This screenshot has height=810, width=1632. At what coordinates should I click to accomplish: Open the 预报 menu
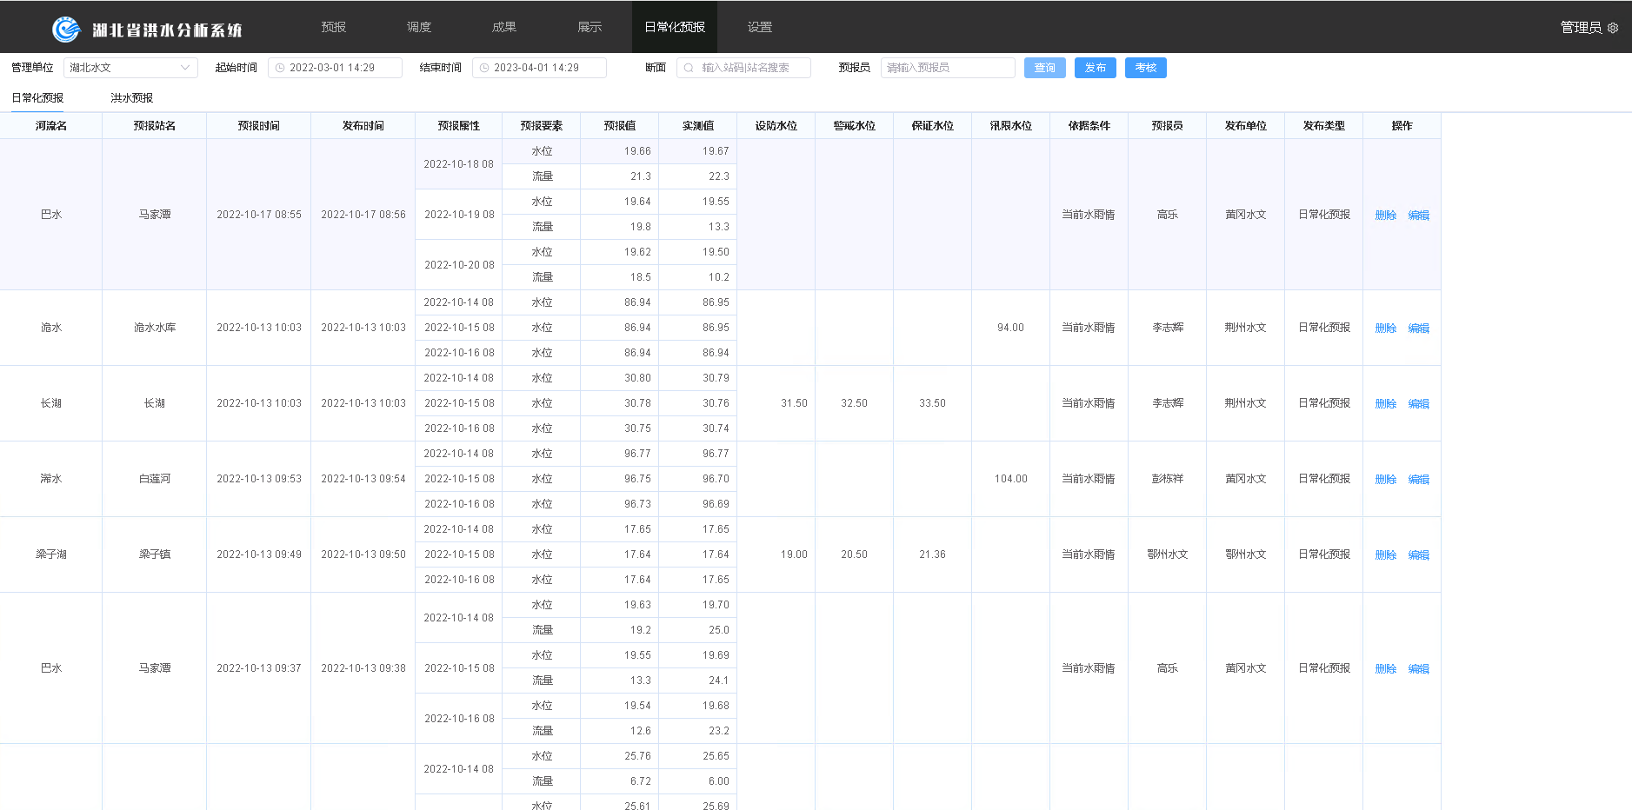334,27
